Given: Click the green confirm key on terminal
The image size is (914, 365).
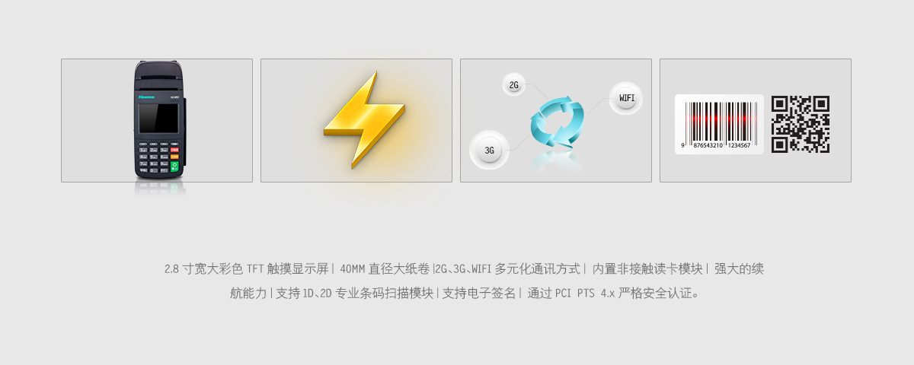Looking at the screenshot, I should pyautogui.click(x=174, y=167).
